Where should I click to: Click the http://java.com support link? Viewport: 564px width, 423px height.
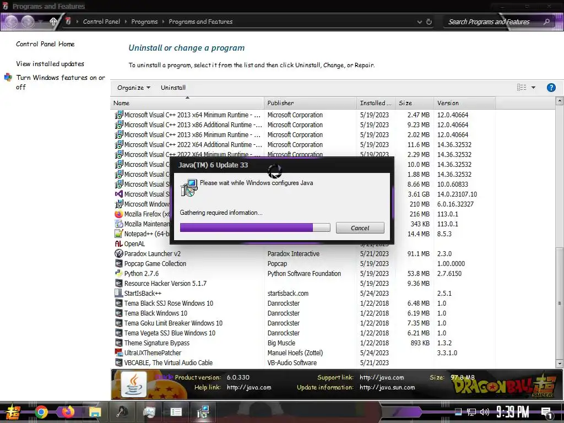click(382, 377)
